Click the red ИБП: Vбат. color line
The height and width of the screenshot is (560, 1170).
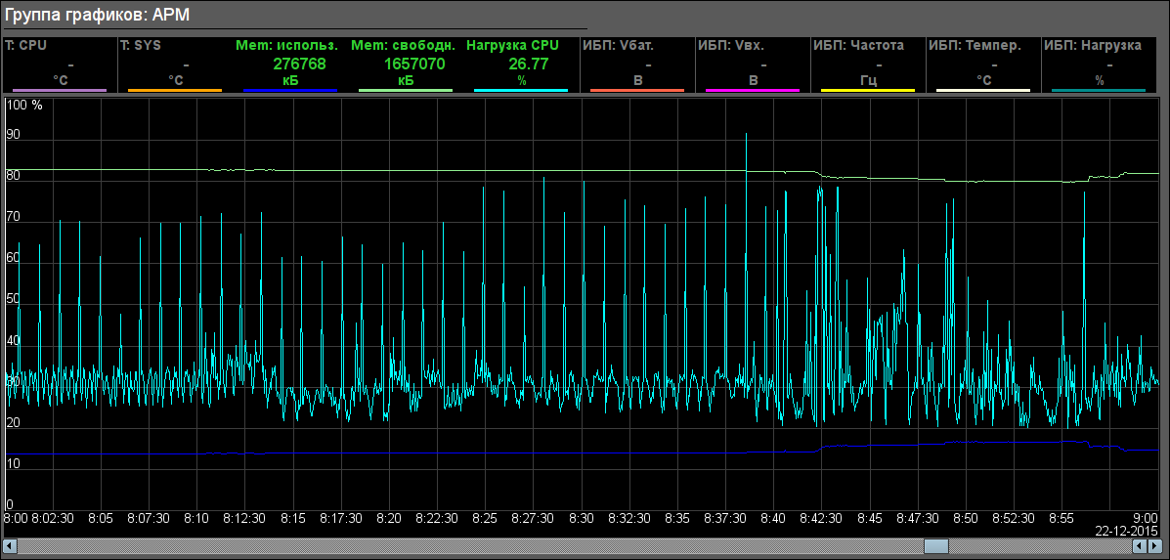(x=636, y=90)
